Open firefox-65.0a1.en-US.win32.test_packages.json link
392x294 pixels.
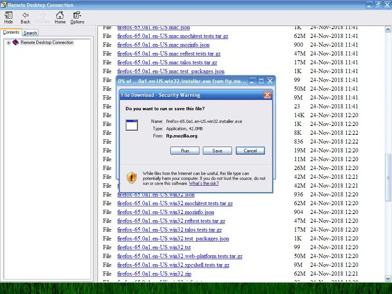(x=173, y=238)
